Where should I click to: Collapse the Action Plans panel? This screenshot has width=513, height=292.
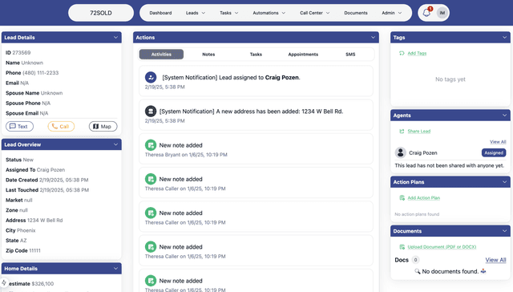point(504,181)
